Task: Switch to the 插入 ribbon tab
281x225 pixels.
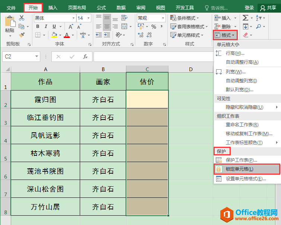Action: tap(53, 7)
